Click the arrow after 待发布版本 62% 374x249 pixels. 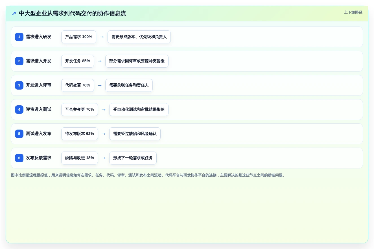[104, 134]
